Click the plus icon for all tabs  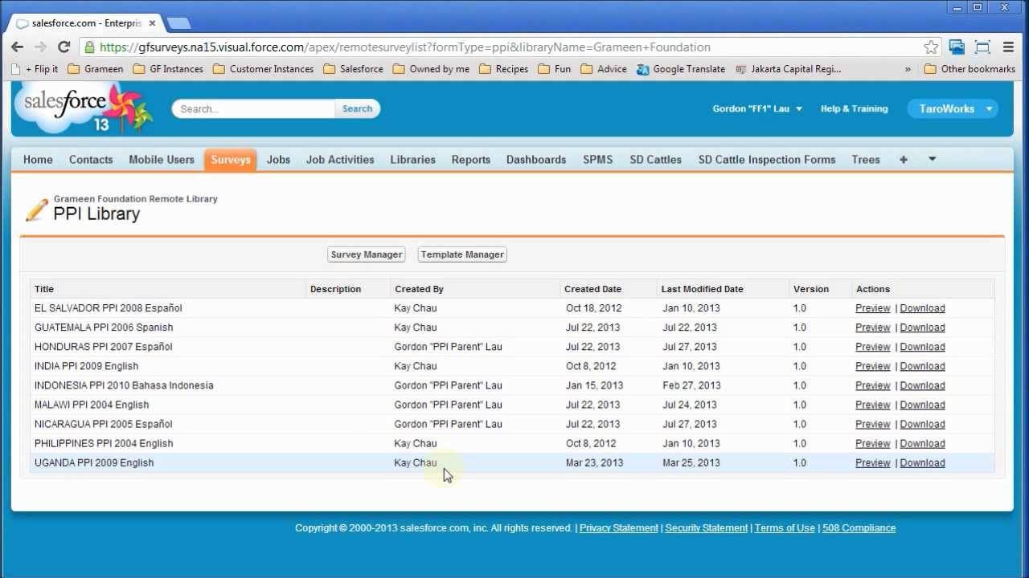904,160
